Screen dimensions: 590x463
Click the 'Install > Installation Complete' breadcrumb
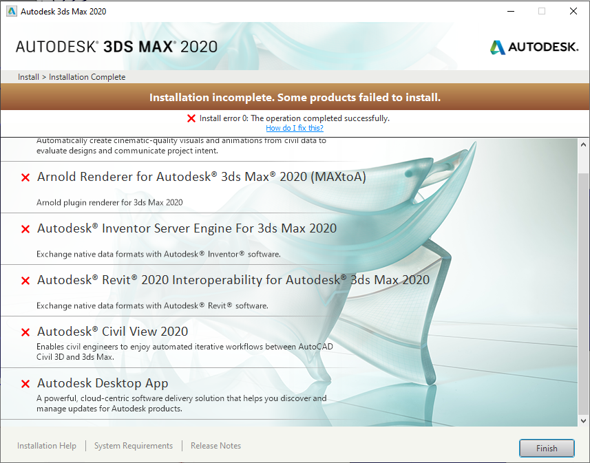click(72, 77)
